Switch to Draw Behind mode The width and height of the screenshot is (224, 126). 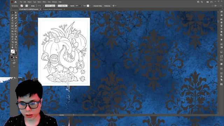tap(14, 60)
